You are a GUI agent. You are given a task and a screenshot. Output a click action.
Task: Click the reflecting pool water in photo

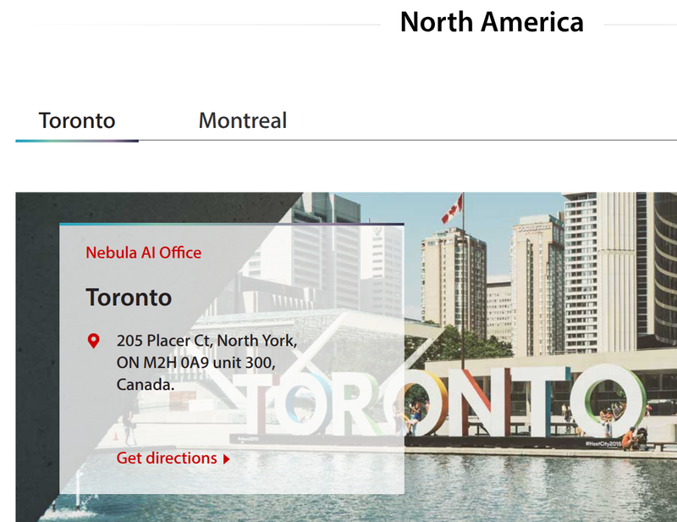540,486
